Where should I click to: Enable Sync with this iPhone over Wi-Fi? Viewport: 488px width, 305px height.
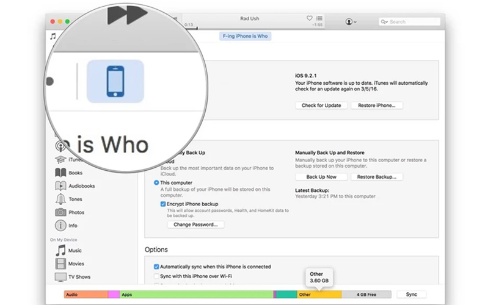point(156,276)
